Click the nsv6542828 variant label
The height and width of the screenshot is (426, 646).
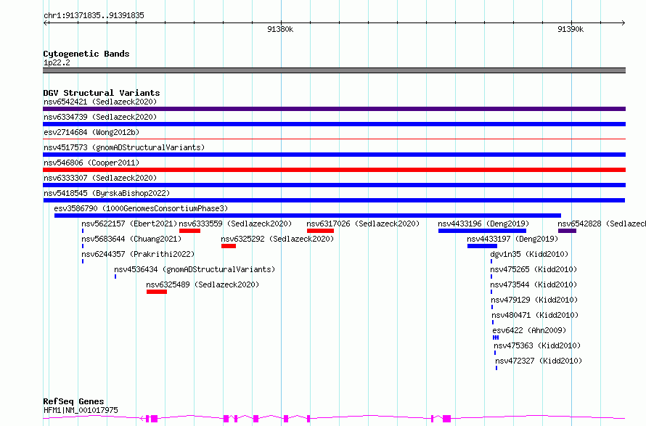click(x=602, y=224)
